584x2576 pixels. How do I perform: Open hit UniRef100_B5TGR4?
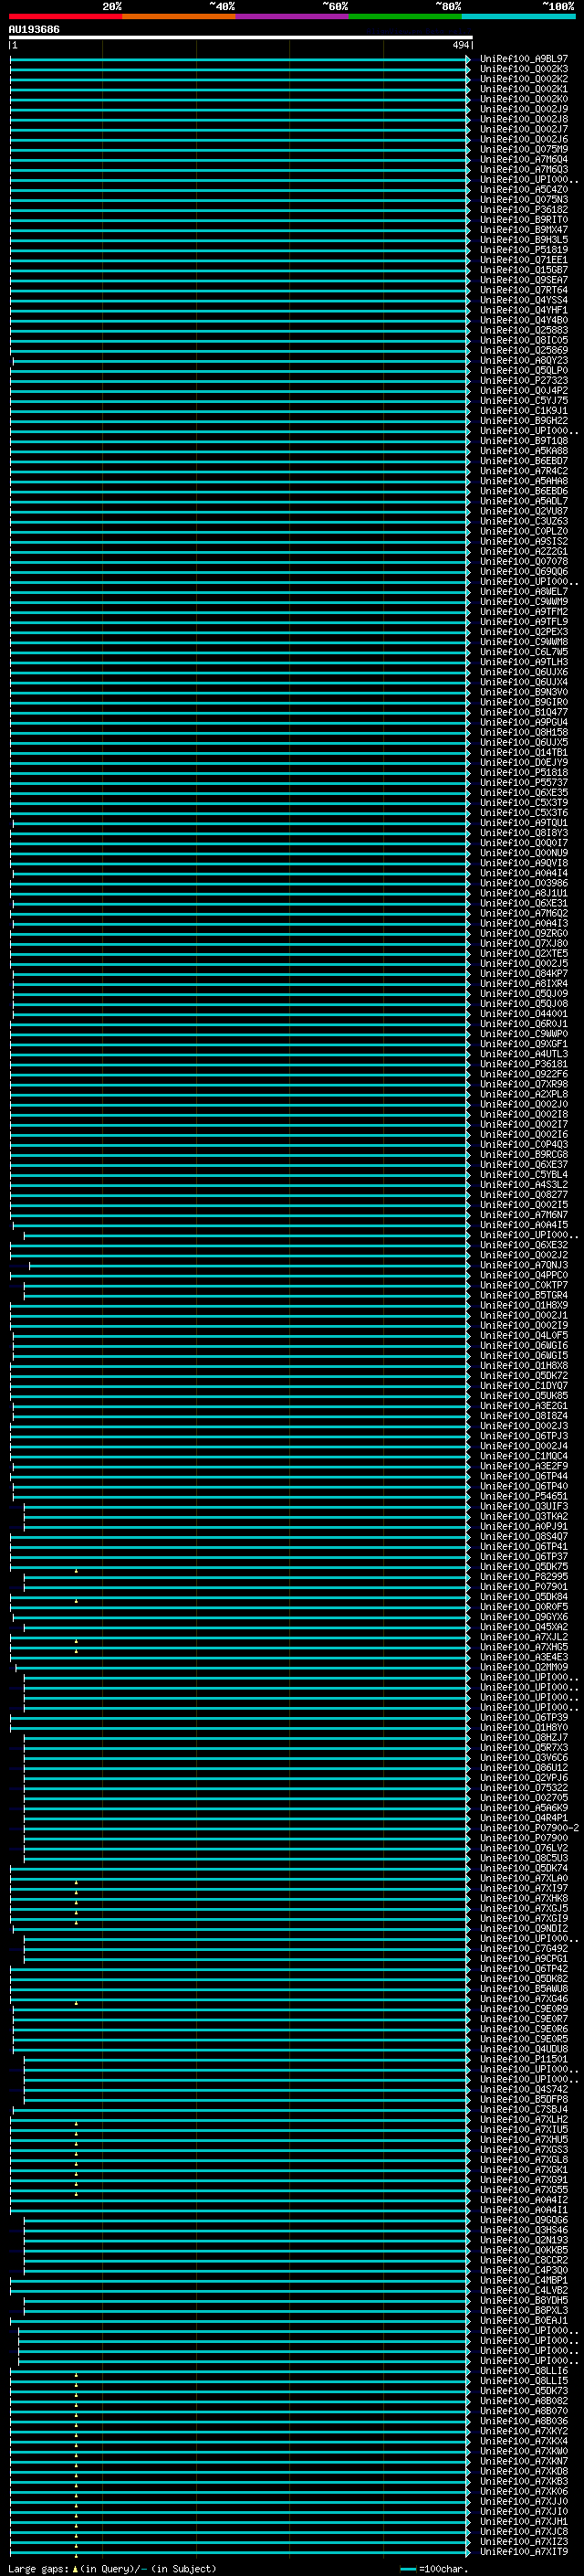pos(523,1296)
